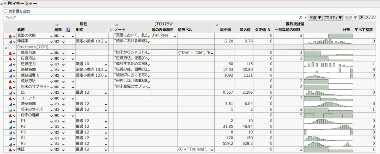
Task: Click the nominal icon for 検証
Action: 10,150
